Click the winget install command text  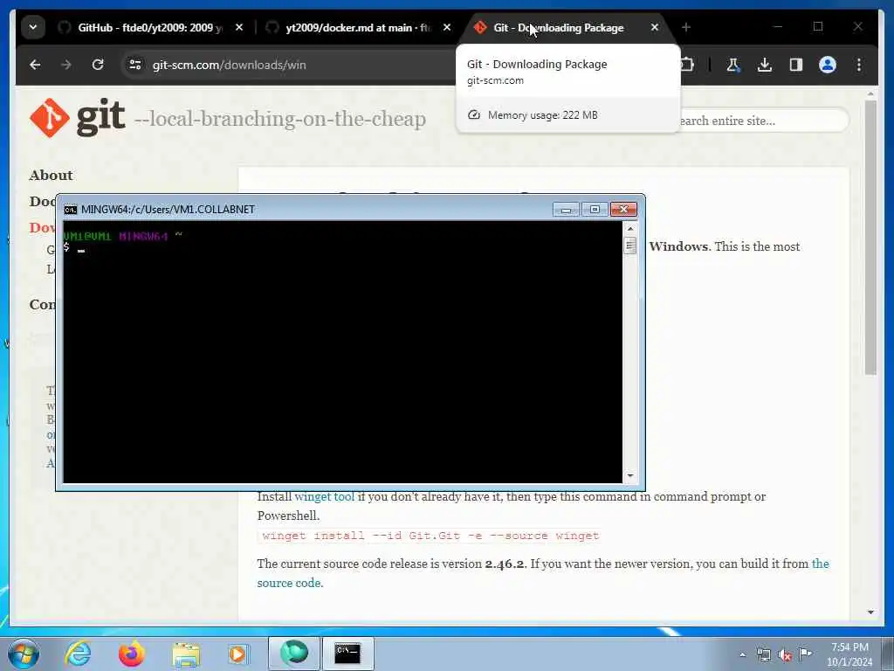point(430,536)
